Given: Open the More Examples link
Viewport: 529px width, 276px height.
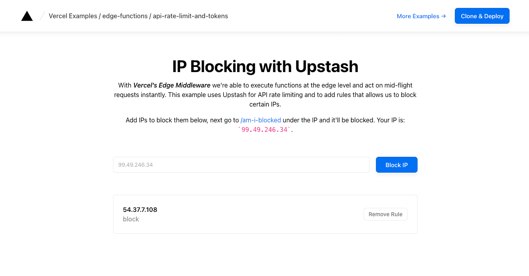Looking at the screenshot, I should click(x=418, y=16).
